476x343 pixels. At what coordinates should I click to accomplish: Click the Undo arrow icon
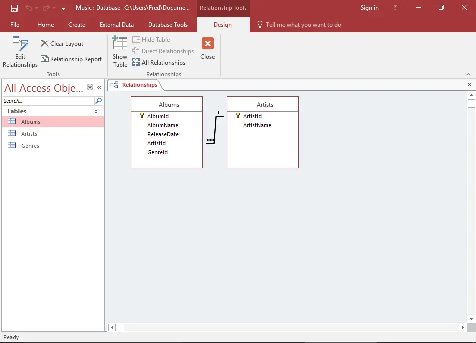pyautogui.click(x=29, y=8)
